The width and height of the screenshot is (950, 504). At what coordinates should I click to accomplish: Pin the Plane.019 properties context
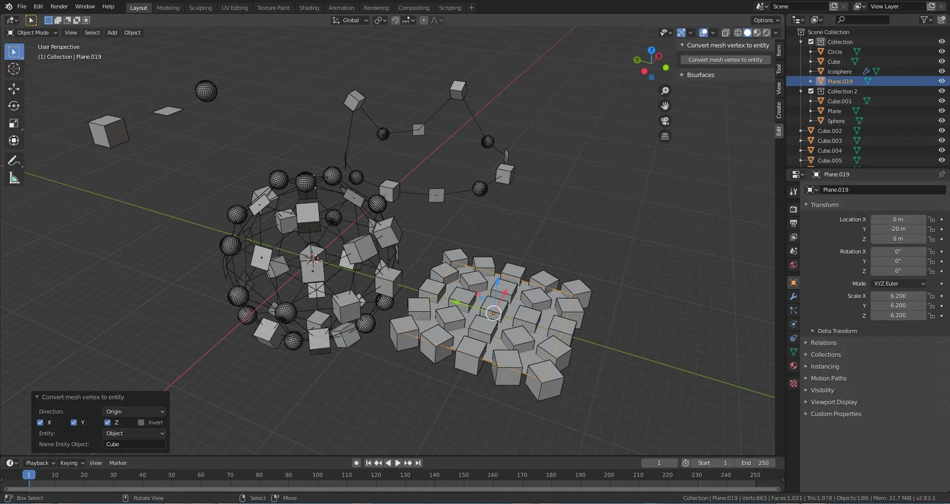941,174
